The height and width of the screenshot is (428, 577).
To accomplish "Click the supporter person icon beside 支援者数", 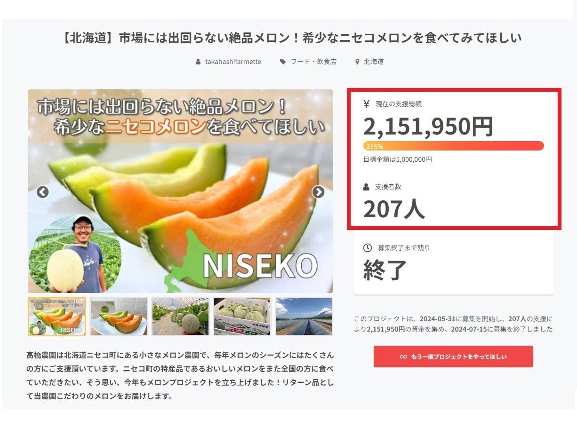I will [367, 187].
